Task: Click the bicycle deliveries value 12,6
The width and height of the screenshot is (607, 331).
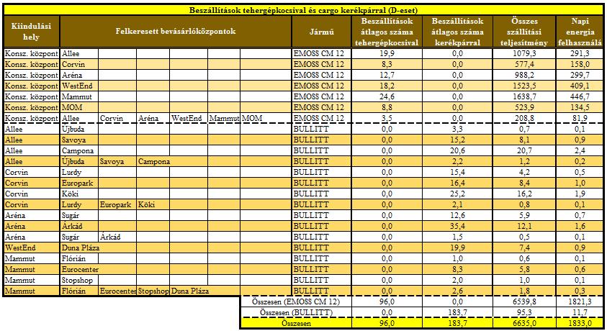Action: pyautogui.click(x=457, y=216)
